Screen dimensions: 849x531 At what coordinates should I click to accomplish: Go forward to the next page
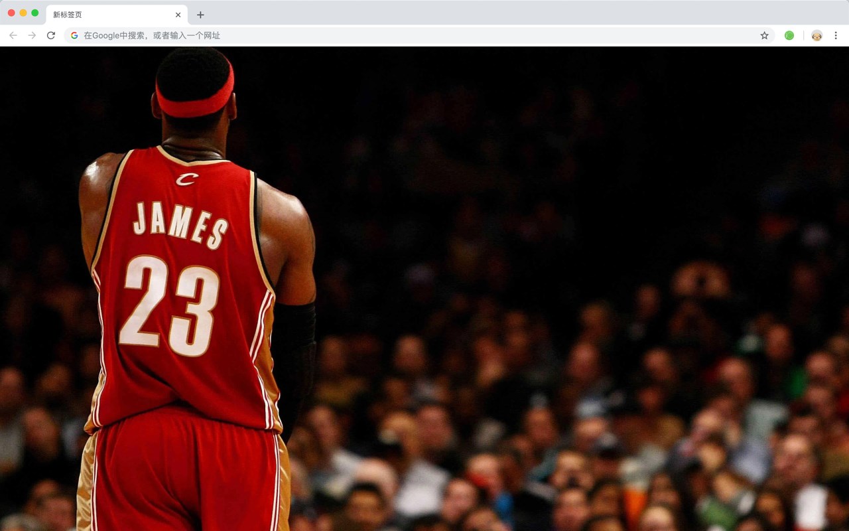(32, 35)
